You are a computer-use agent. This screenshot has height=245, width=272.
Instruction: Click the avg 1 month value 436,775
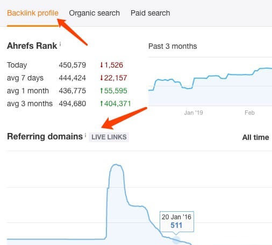point(73,91)
